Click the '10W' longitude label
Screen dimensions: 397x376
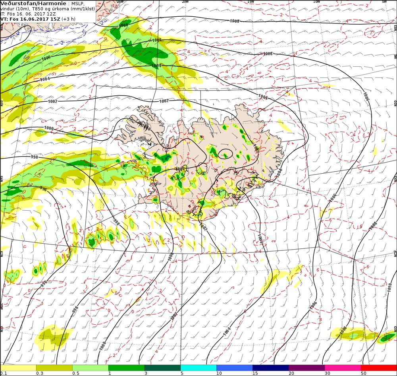(x=316, y=2)
